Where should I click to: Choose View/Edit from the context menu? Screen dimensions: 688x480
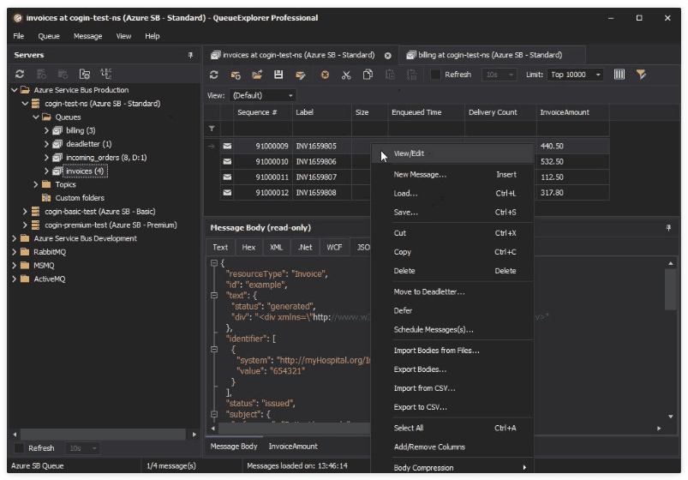click(452, 153)
